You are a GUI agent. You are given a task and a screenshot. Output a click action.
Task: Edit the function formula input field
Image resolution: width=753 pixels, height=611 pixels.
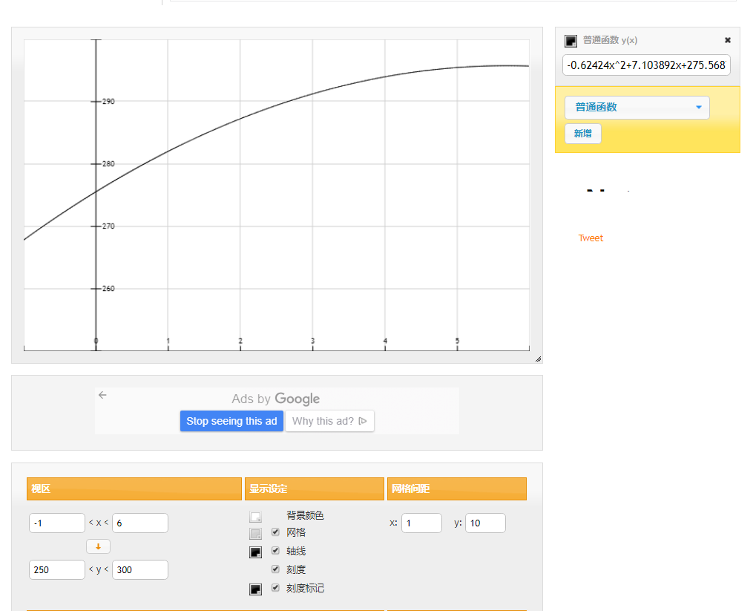point(646,65)
